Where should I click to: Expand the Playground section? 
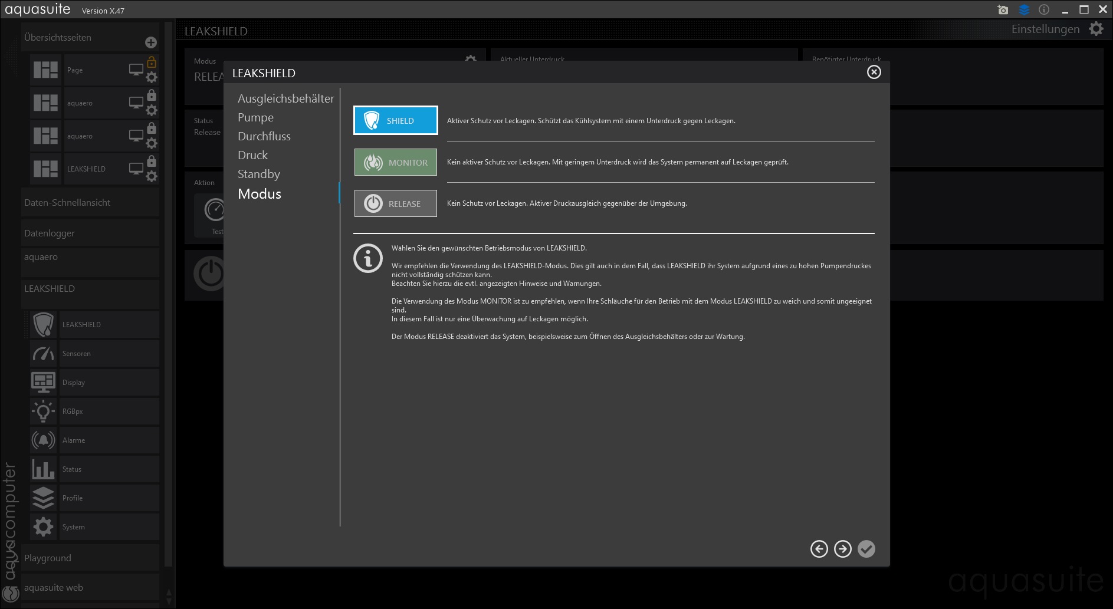48,558
